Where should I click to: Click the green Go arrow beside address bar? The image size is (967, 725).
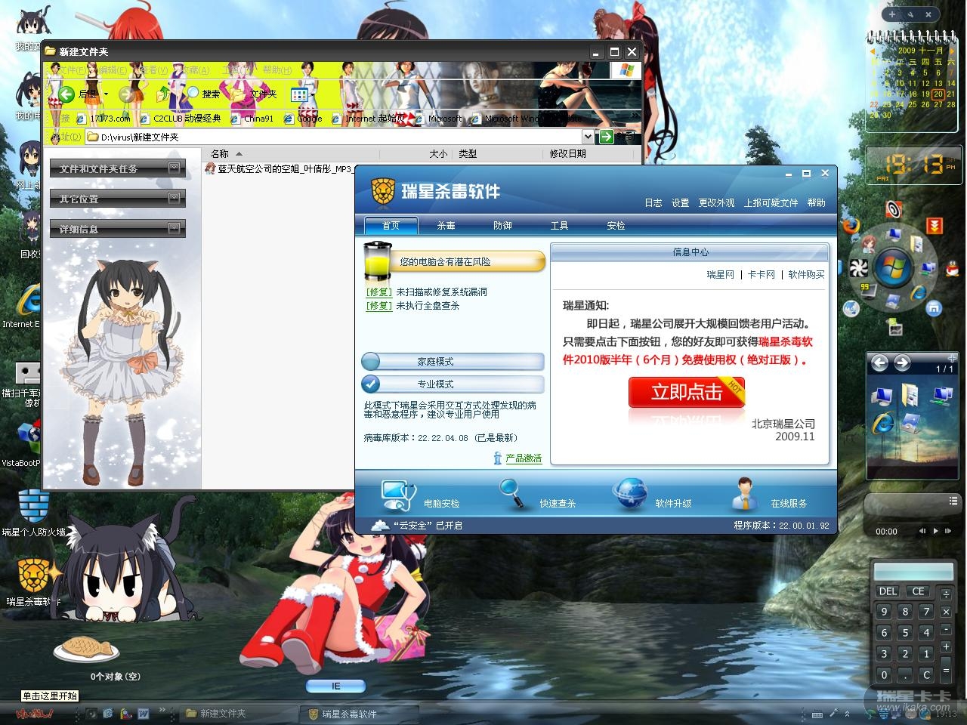pyautogui.click(x=606, y=137)
